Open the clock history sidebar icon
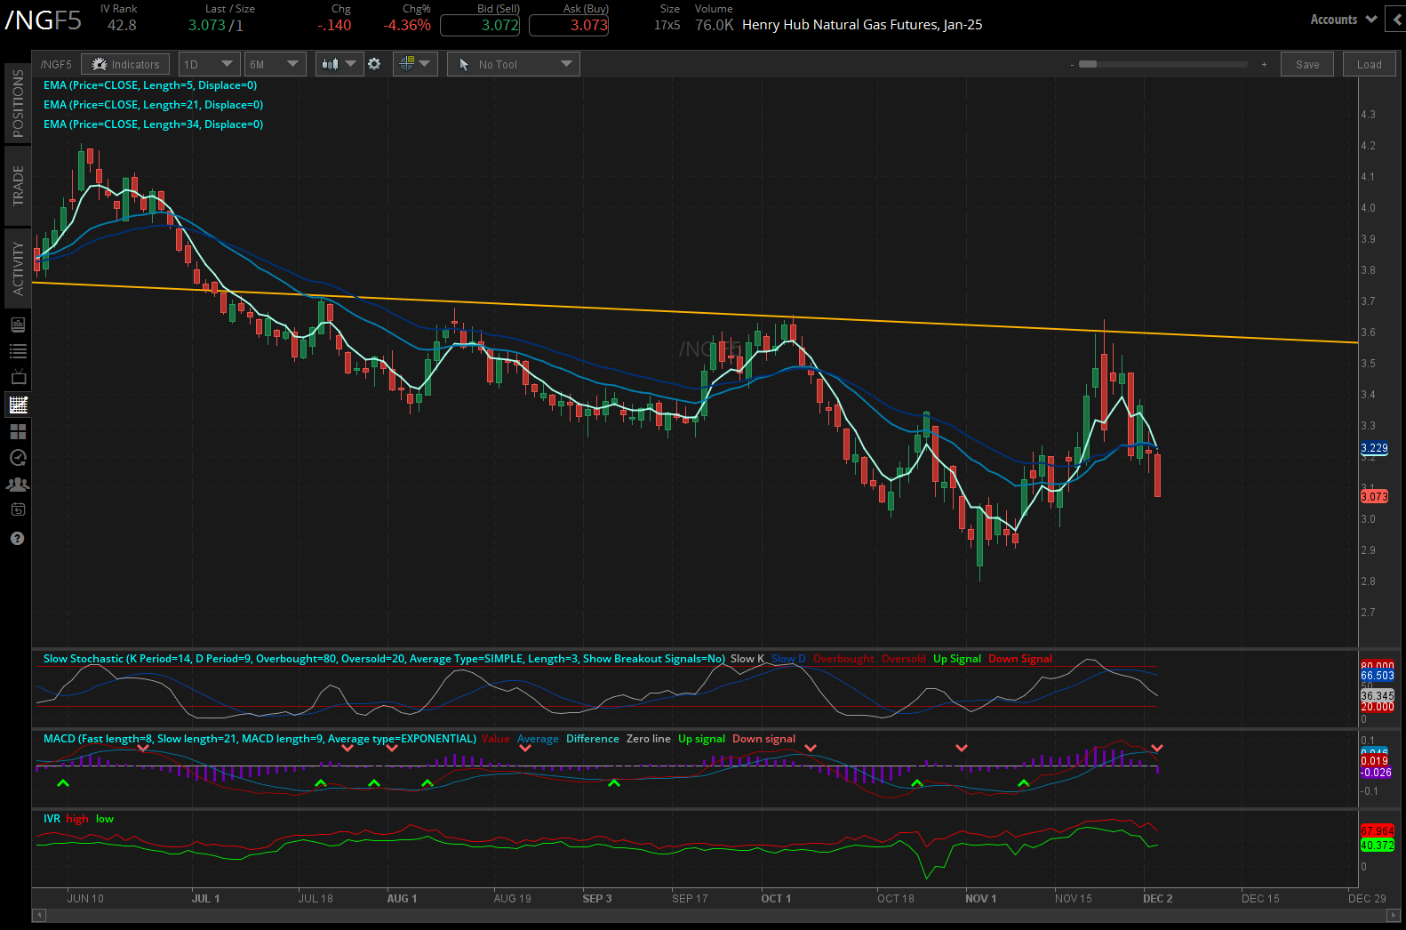This screenshot has width=1406, height=930. [x=18, y=458]
